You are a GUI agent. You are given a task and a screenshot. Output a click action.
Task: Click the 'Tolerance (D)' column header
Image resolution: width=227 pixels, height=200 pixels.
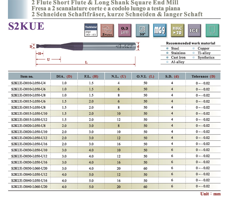[203, 76]
